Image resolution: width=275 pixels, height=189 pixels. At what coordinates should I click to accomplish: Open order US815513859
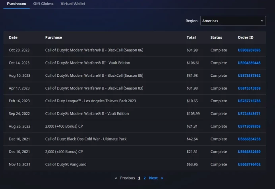249,88
